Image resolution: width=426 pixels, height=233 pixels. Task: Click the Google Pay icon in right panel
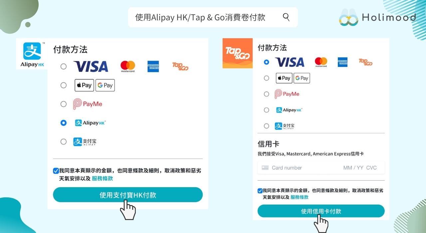pos(302,78)
